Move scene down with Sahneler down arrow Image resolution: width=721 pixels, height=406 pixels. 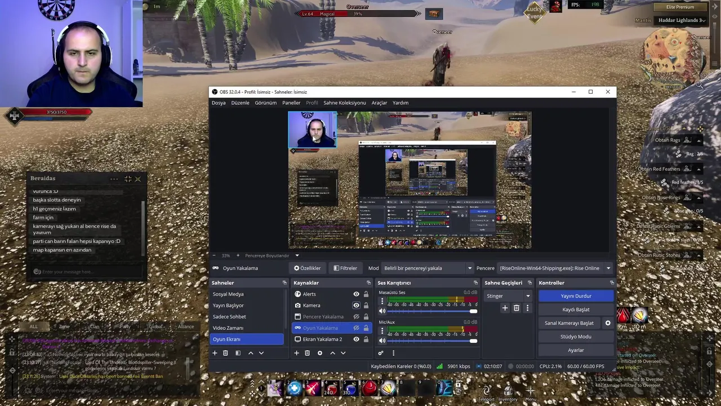[261, 353]
